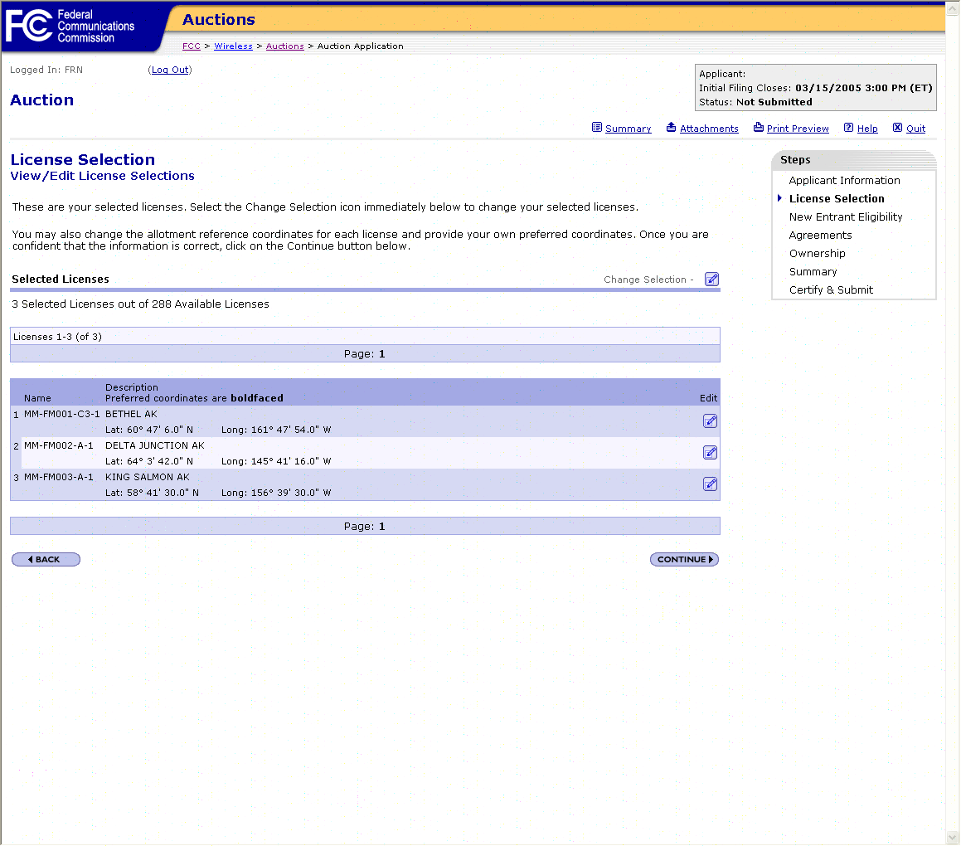Open the Summary link in top toolbar
The width and height of the screenshot is (961, 846).
(629, 129)
